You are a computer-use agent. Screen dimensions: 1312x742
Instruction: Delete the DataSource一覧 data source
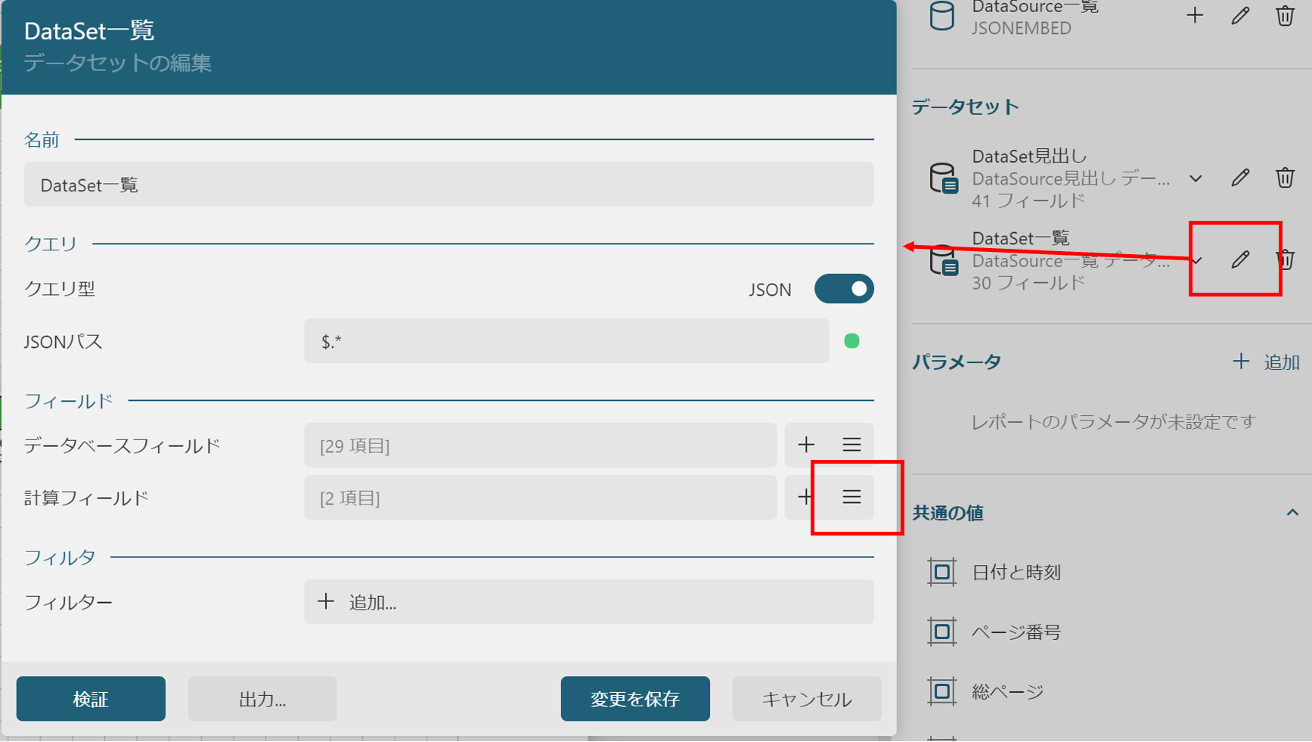pos(1285,15)
